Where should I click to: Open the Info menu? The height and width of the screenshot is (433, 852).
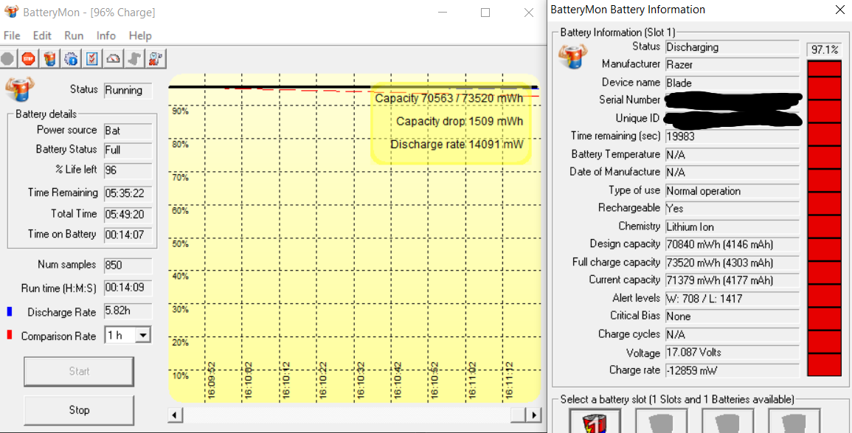tap(105, 35)
